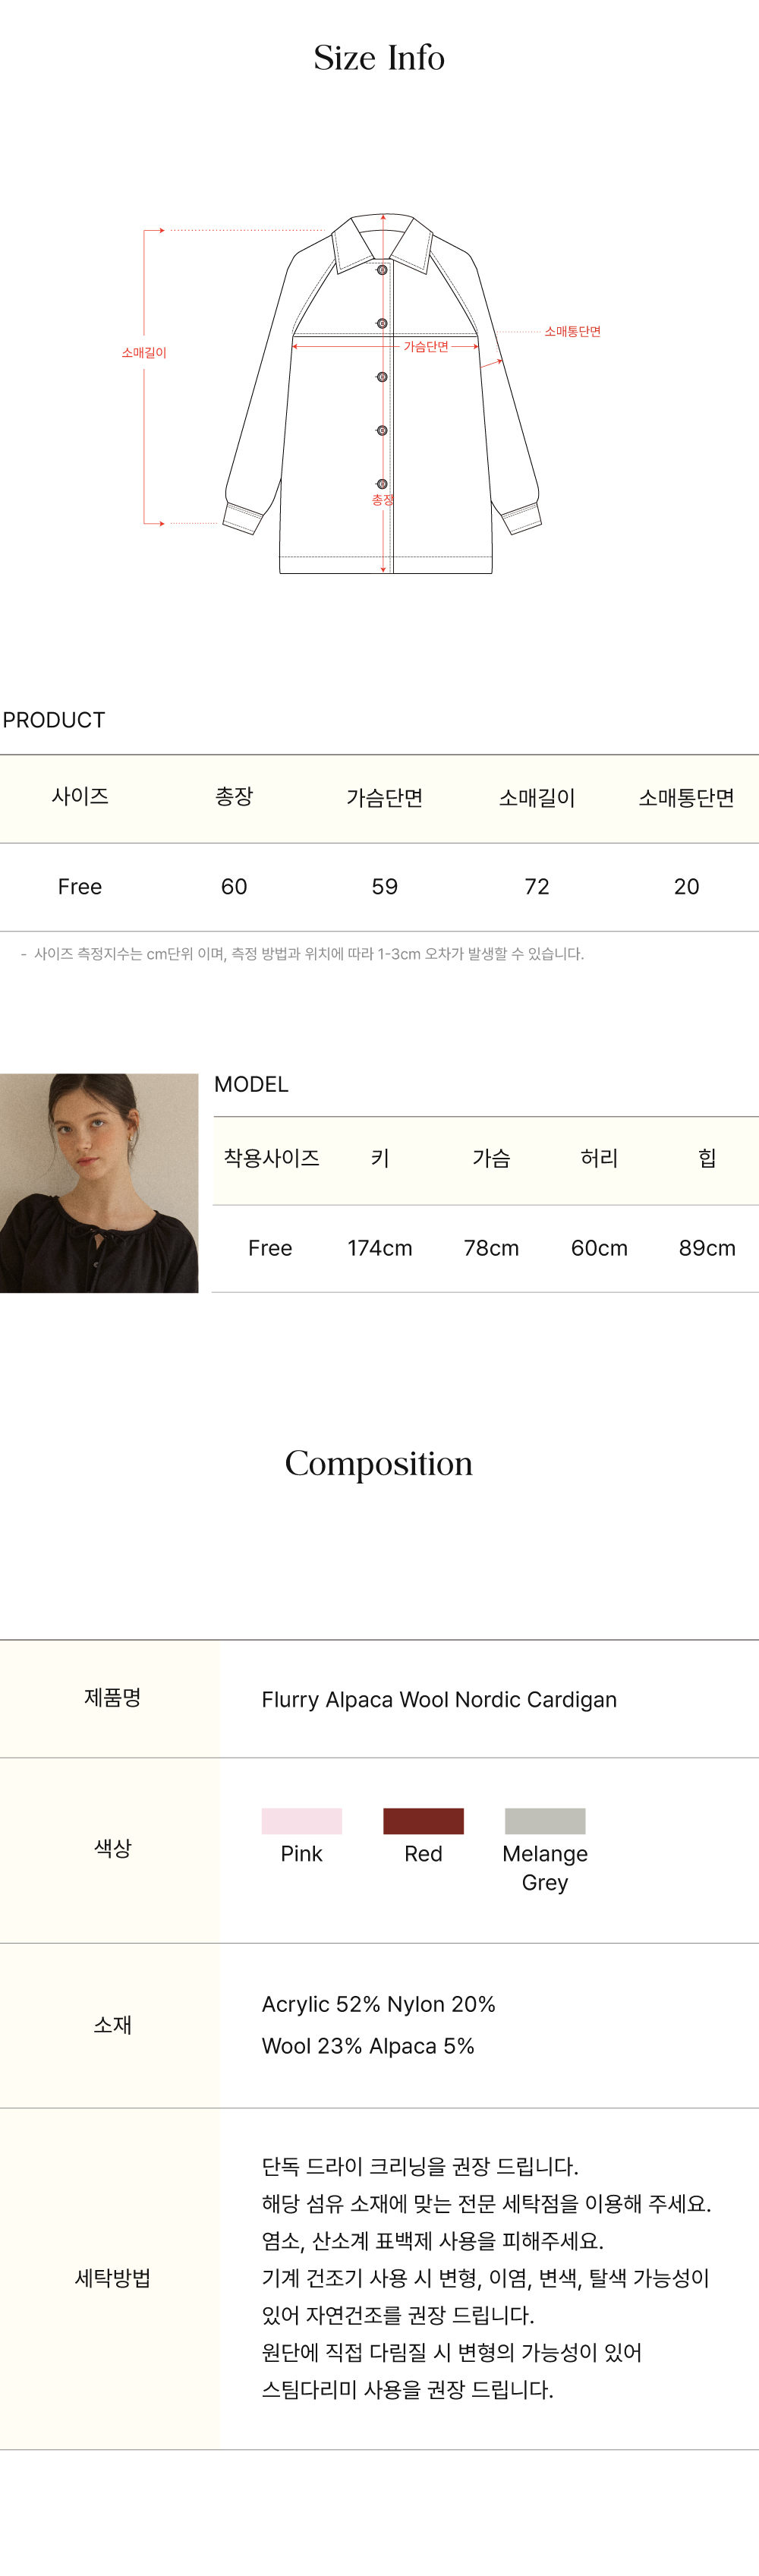Click the product name Flurry Alpaca Wool Nordic Cardigan
The width and height of the screenshot is (759, 2576).
pyautogui.click(x=439, y=1700)
